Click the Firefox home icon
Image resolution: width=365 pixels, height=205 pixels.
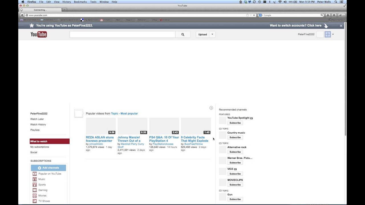334,15
